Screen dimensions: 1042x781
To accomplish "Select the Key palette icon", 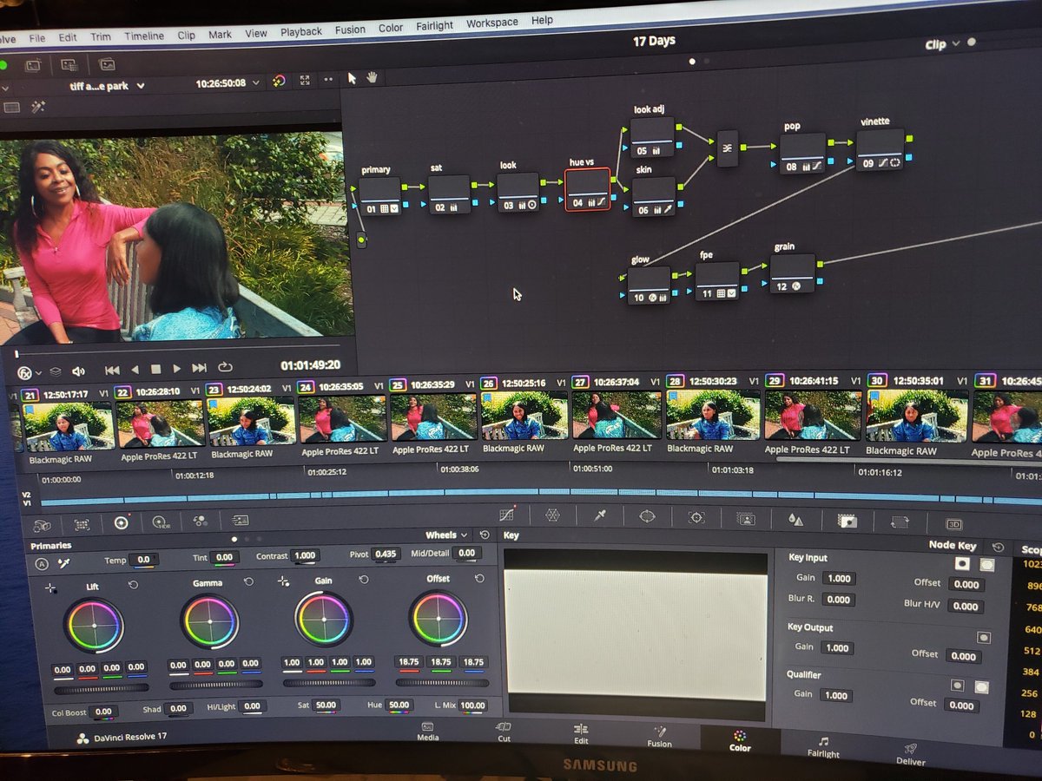I will (847, 522).
